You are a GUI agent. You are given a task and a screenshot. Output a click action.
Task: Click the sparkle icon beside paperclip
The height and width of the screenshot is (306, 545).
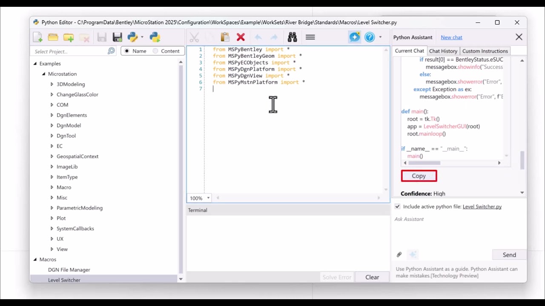[x=413, y=255]
